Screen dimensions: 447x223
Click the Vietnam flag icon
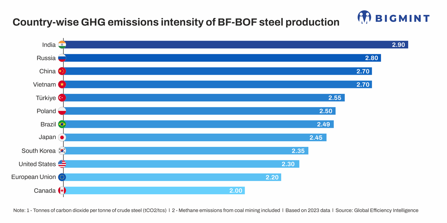coord(62,84)
